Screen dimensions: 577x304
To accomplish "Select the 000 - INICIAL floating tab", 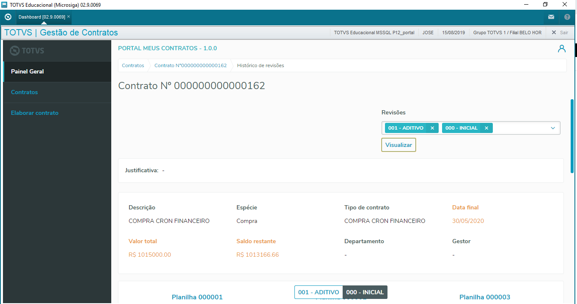I will tap(365, 292).
